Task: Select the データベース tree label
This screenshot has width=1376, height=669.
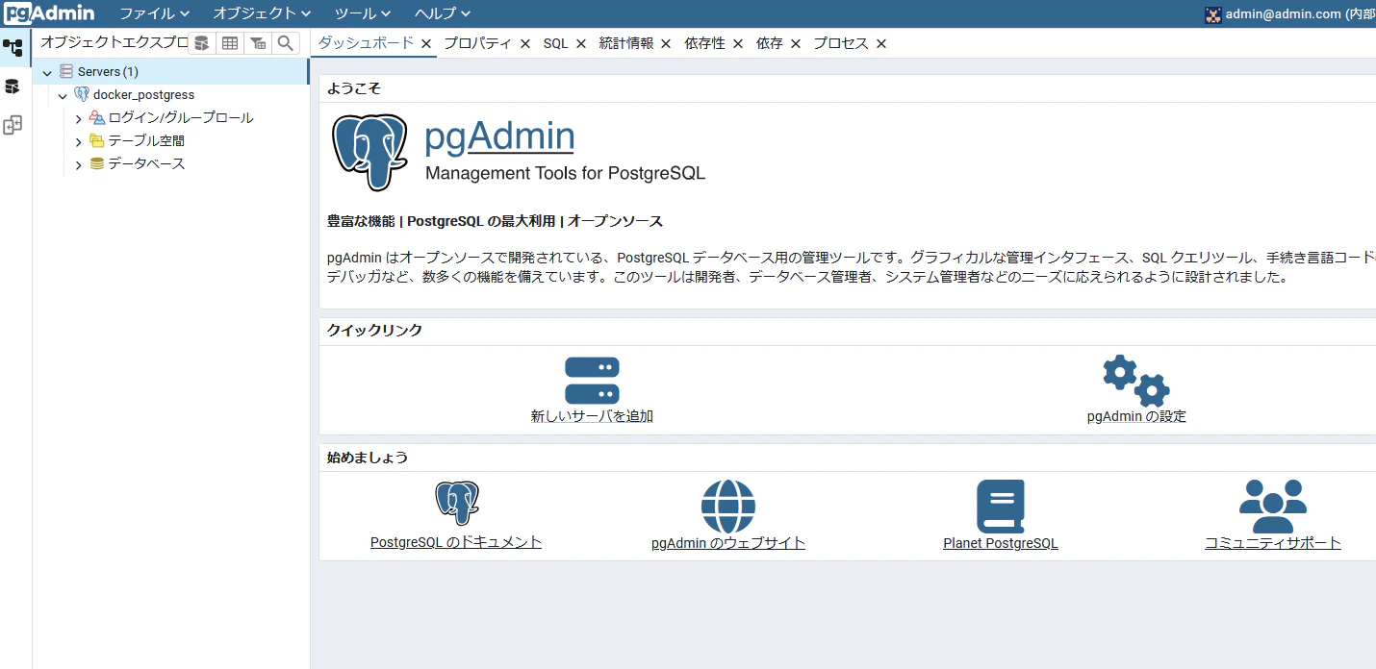Action: [146, 163]
